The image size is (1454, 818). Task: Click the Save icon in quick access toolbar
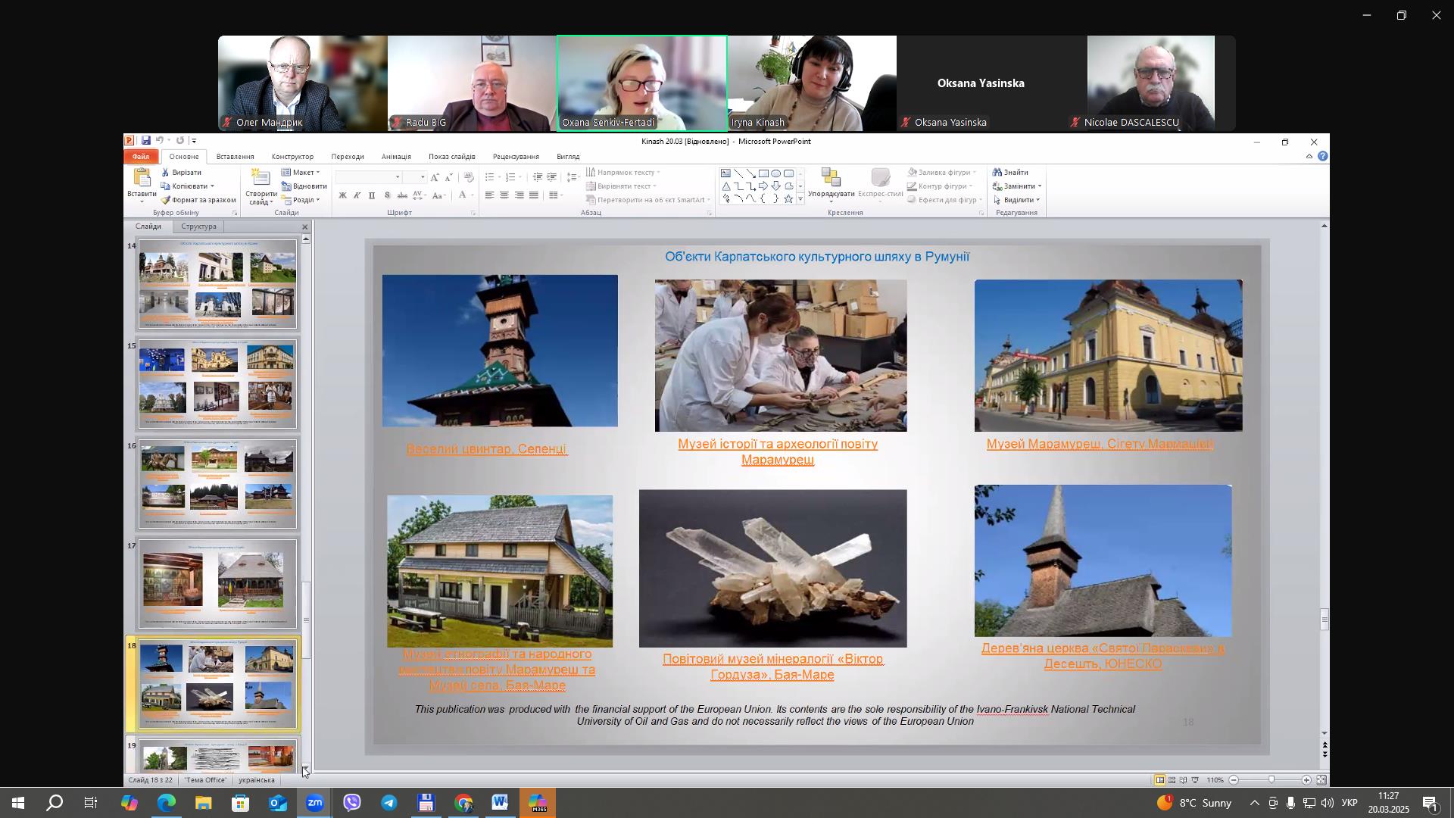tap(145, 141)
